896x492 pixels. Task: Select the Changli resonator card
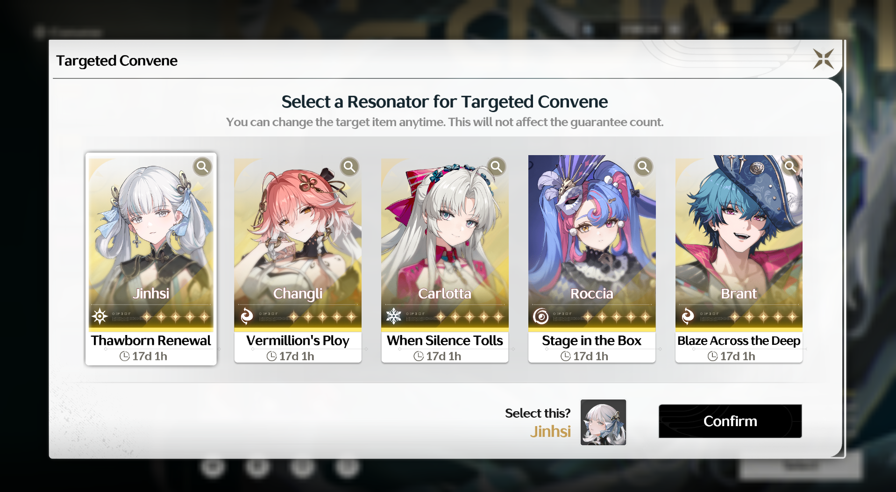click(298, 259)
